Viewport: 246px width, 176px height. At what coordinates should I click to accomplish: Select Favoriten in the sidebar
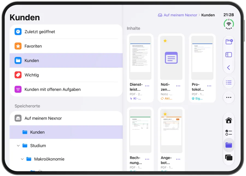66,46
